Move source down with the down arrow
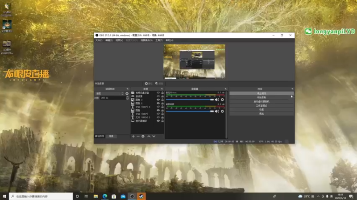The height and width of the screenshot is (200, 357). point(154,136)
